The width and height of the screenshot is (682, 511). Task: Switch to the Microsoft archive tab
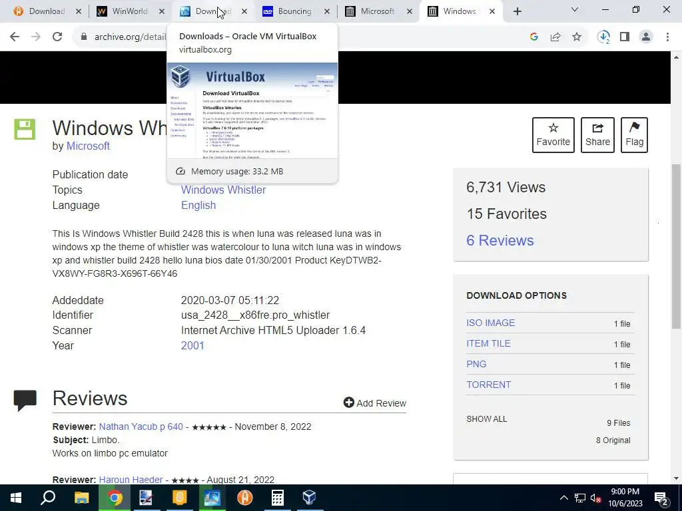click(x=377, y=11)
